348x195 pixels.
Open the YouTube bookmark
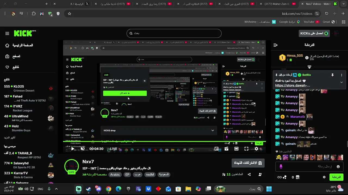pyautogui.click(x=311, y=22)
